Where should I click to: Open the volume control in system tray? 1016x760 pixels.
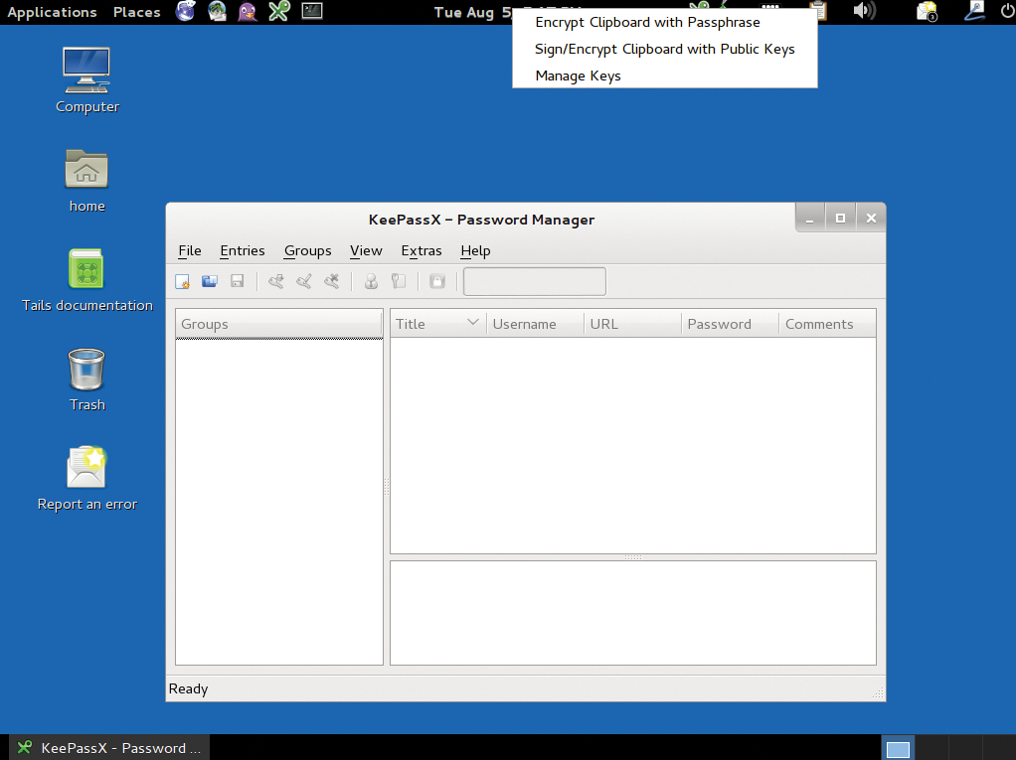point(864,12)
